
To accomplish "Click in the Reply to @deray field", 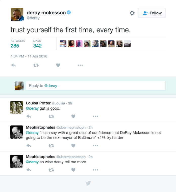I will [96, 86].
